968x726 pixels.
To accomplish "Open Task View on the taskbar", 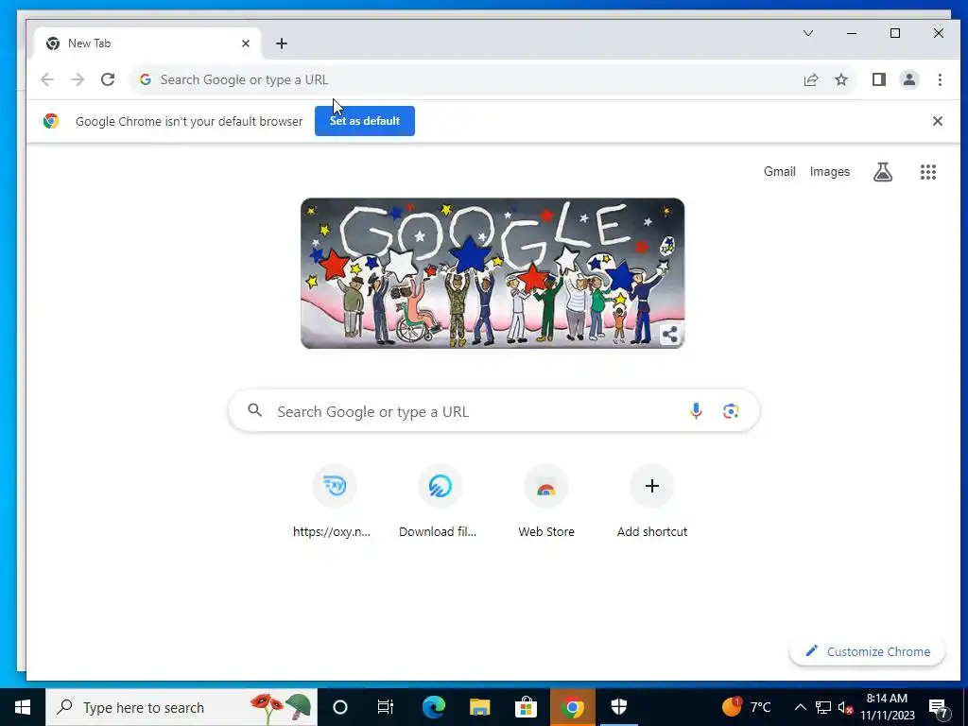I will pos(386,707).
